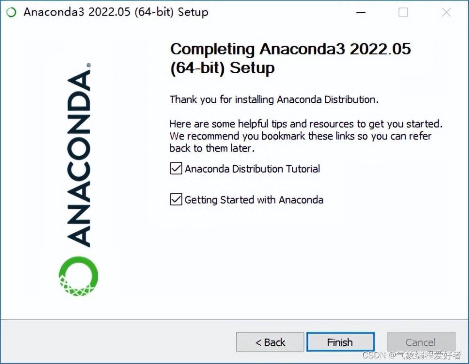Click the vertical ANACONDA wordmark

point(78,155)
